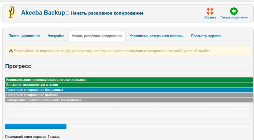Viewport: 254px width, 140px height.
Task: Click the Панель управления toolbar label
Action: click(x=234, y=17)
